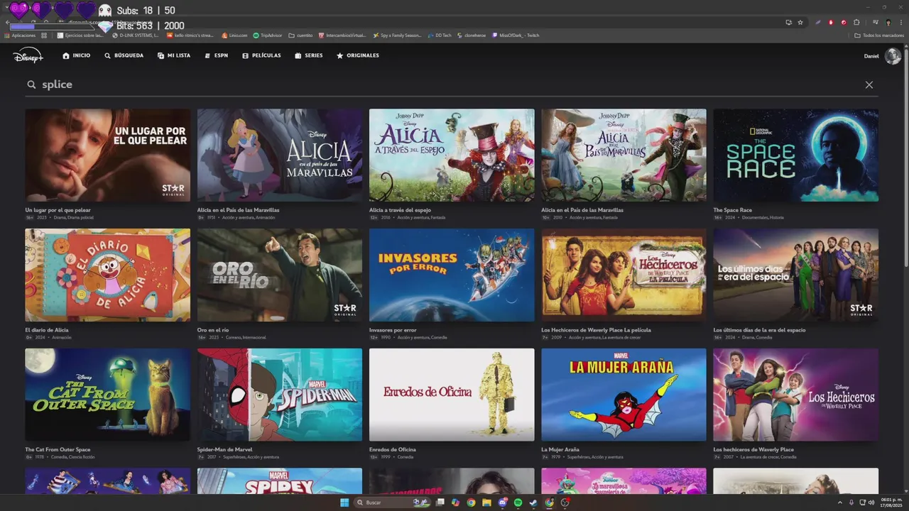Open the Linio.com bookmark
Screen dimensions: 909x511
234,35
